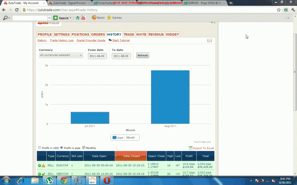
Task: Sort by Profit column header
Action: (x=189, y=156)
